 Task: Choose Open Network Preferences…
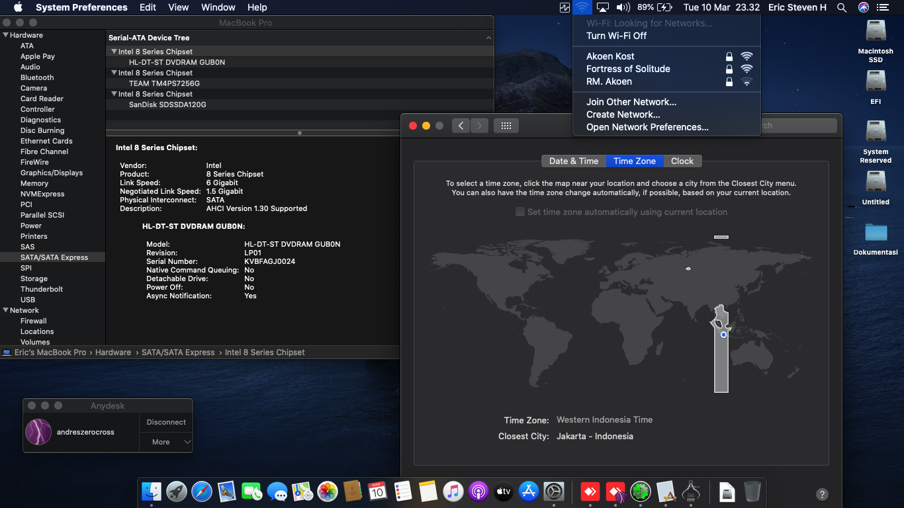pos(667,127)
